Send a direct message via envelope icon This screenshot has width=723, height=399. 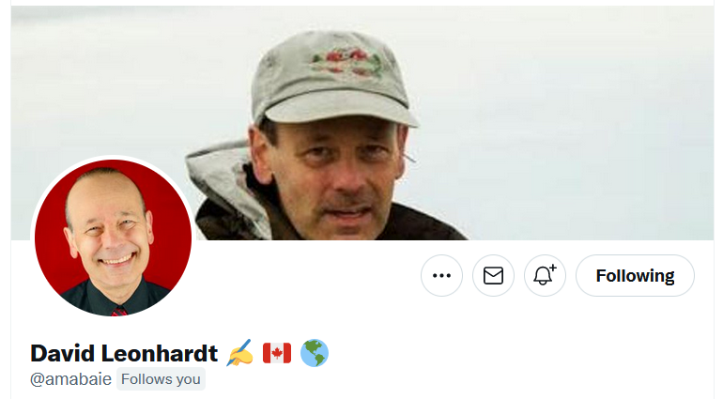[x=493, y=275]
